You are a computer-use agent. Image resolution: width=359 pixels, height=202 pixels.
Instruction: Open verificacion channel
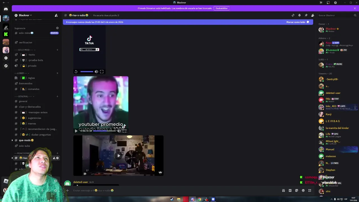click(x=36, y=42)
